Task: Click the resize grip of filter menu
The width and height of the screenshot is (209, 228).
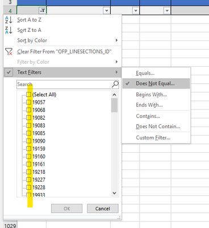Action: tap(119, 218)
